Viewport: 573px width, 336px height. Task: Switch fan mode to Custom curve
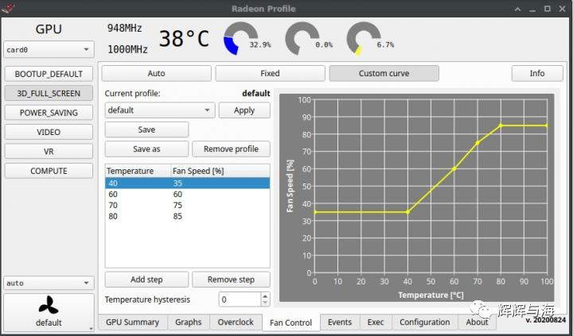tap(384, 73)
